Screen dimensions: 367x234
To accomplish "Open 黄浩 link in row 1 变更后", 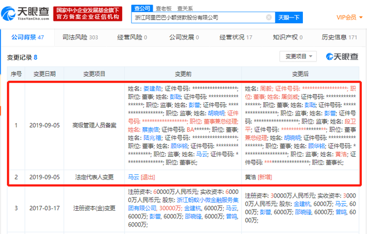I will pyautogui.click(x=341, y=154).
